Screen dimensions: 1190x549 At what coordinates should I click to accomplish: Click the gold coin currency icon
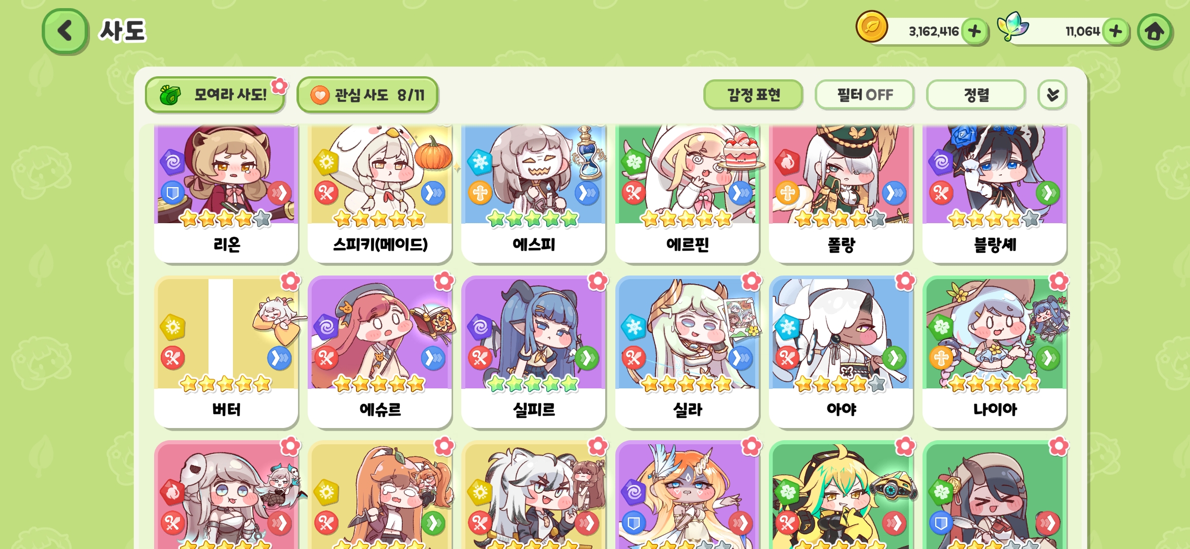(x=872, y=26)
